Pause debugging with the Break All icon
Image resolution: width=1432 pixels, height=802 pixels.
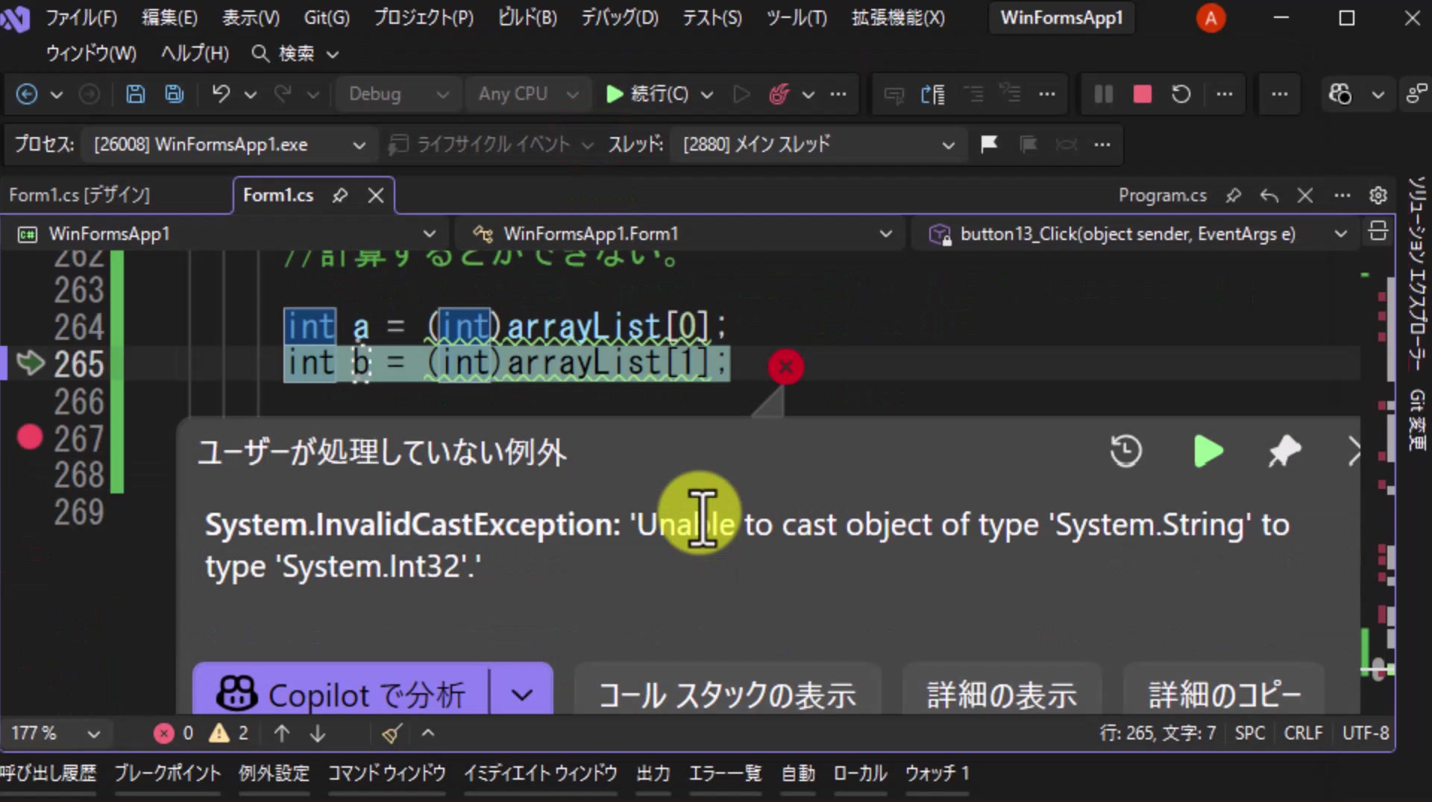click(1103, 94)
